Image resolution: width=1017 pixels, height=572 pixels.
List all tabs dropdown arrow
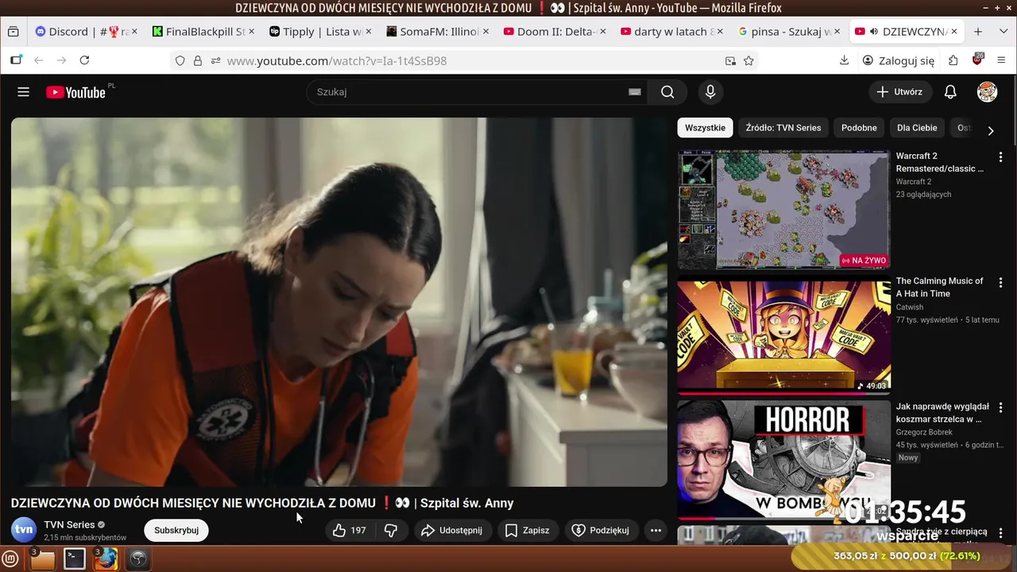click(1003, 32)
